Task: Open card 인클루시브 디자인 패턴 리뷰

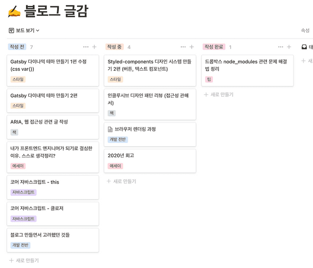Action: 150,104
